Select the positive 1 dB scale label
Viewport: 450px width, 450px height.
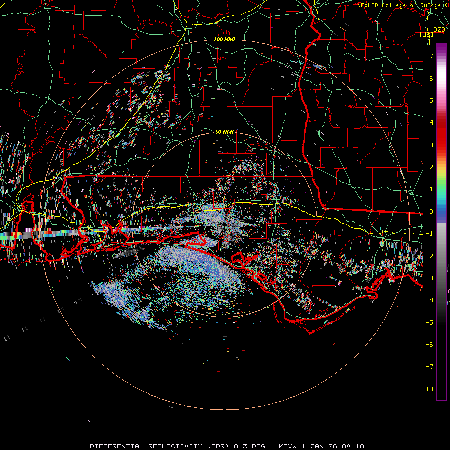point(431,189)
